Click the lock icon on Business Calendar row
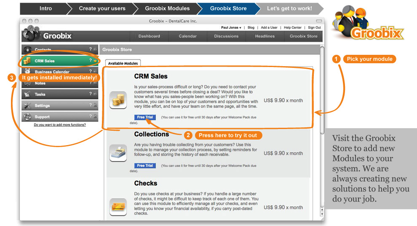This screenshot has width=417, height=226. 95,71
